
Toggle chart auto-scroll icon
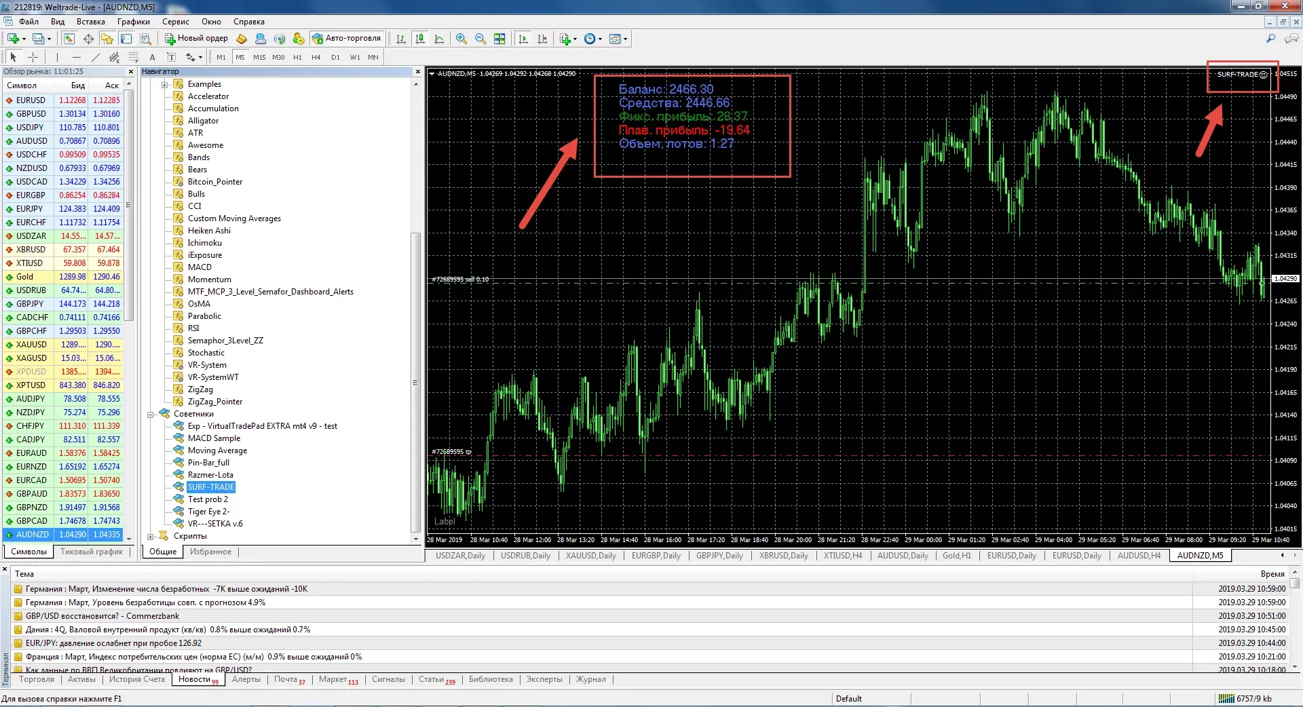523,39
